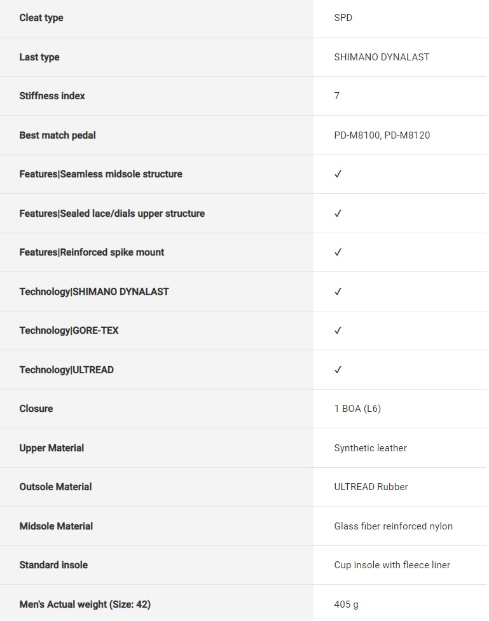Select Glass fiber reinforced nylon text
This screenshot has height=621, width=489.
point(393,526)
